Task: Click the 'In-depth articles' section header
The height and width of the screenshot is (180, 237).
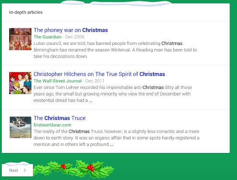Action: coord(26,12)
